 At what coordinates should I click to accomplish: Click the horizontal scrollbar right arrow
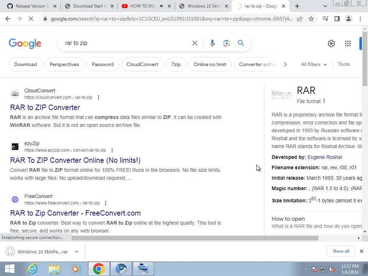coord(359,238)
